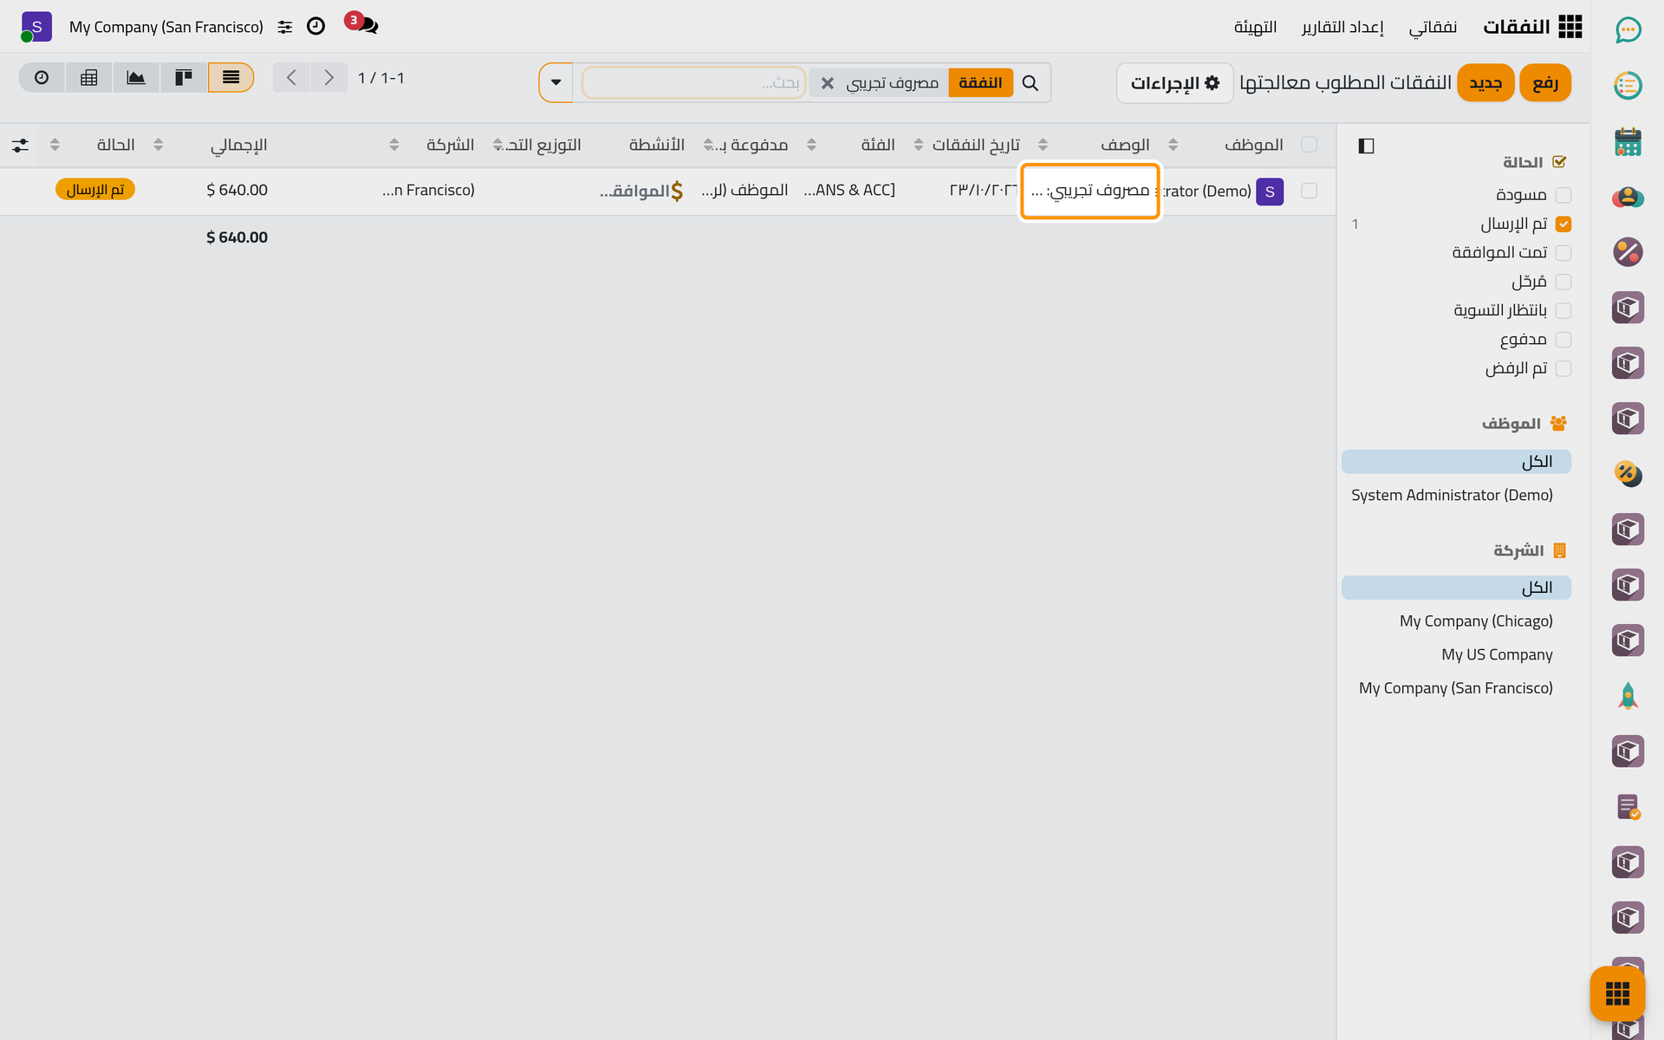
Task: Switch to kanban view
Action: tap(184, 78)
